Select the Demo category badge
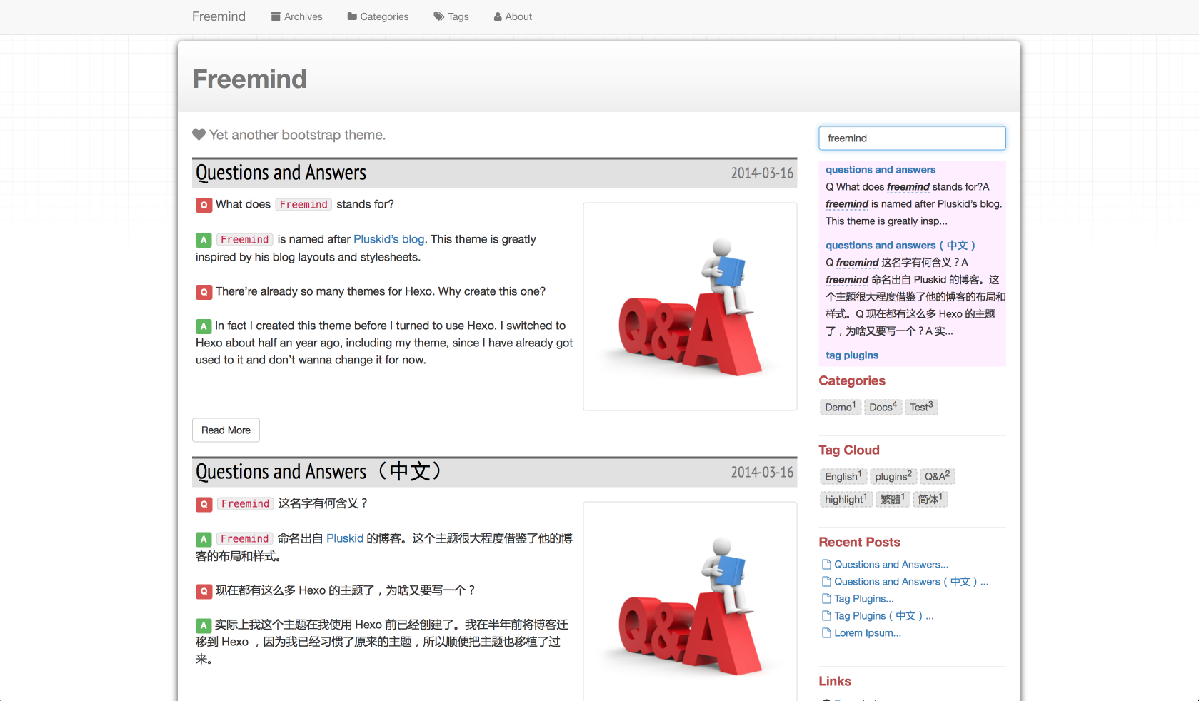Image resolution: width=1199 pixels, height=701 pixels. (x=840, y=407)
